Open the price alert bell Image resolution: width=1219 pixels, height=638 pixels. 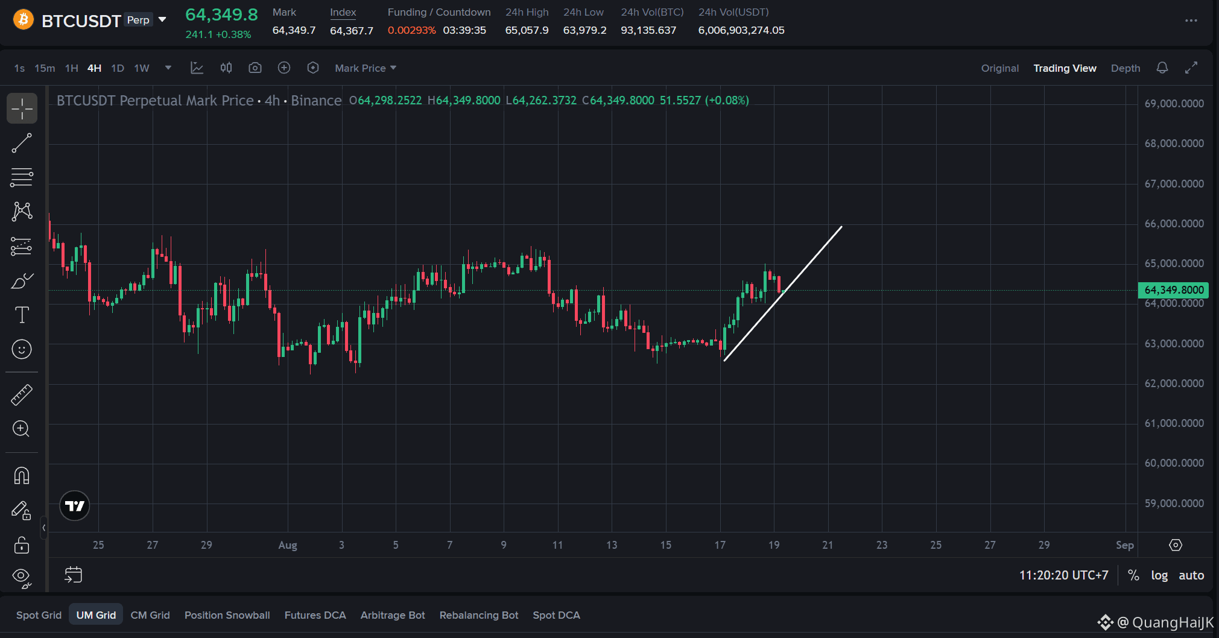[1162, 68]
